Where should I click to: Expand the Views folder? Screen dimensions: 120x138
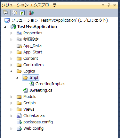point(11,109)
